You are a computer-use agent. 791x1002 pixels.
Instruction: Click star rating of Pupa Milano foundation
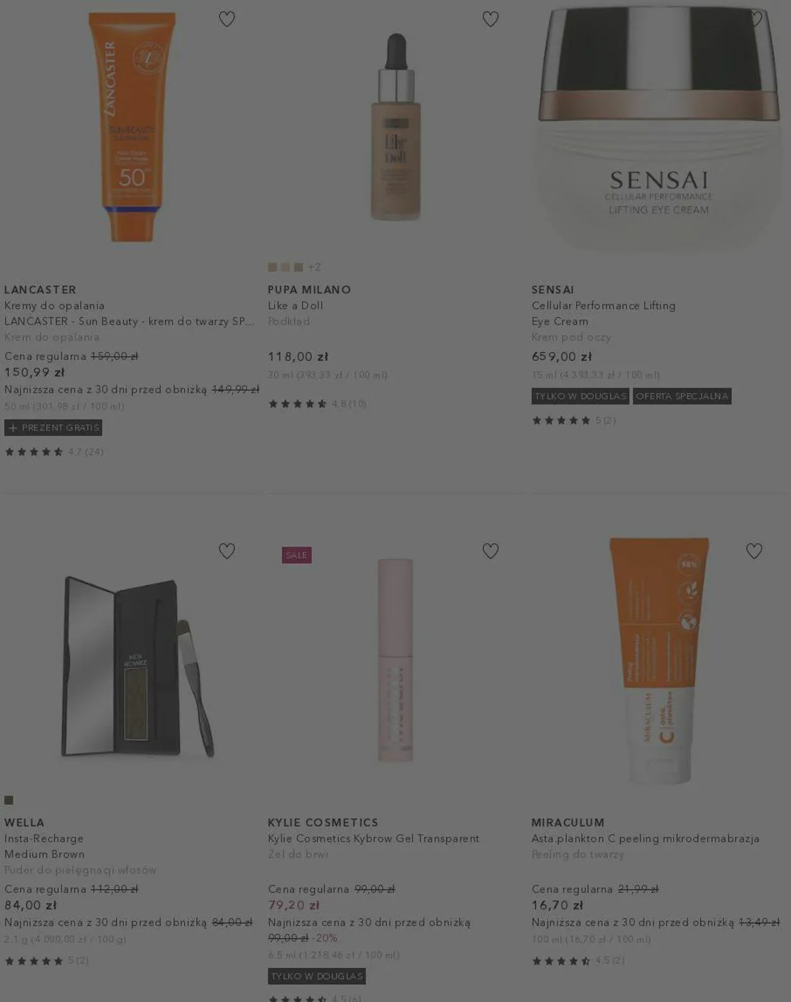pyautogui.click(x=297, y=404)
